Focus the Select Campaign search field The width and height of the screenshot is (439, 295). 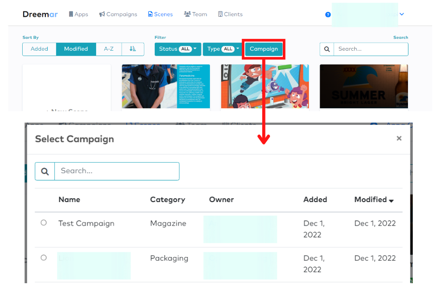click(x=117, y=171)
